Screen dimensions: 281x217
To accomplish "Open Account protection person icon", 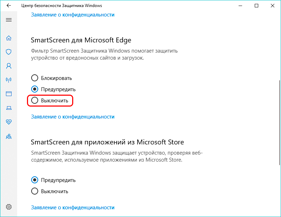I will [9, 66].
